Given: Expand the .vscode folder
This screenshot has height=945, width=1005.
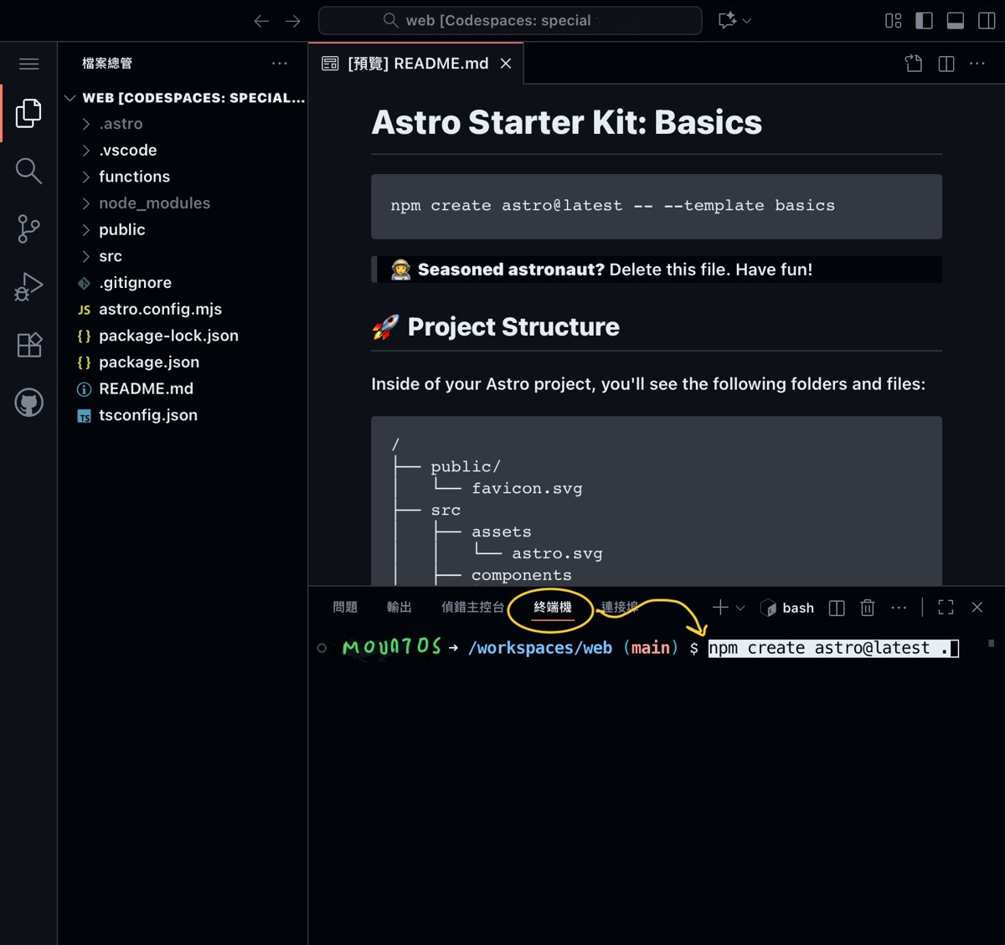Looking at the screenshot, I should [183, 151].
